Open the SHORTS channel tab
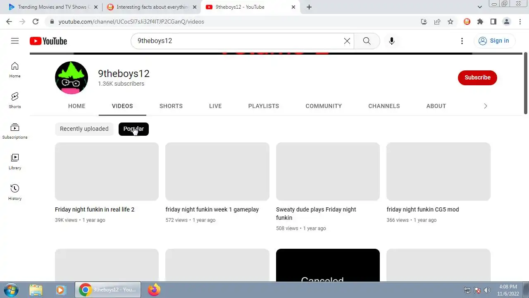 (171, 106)
